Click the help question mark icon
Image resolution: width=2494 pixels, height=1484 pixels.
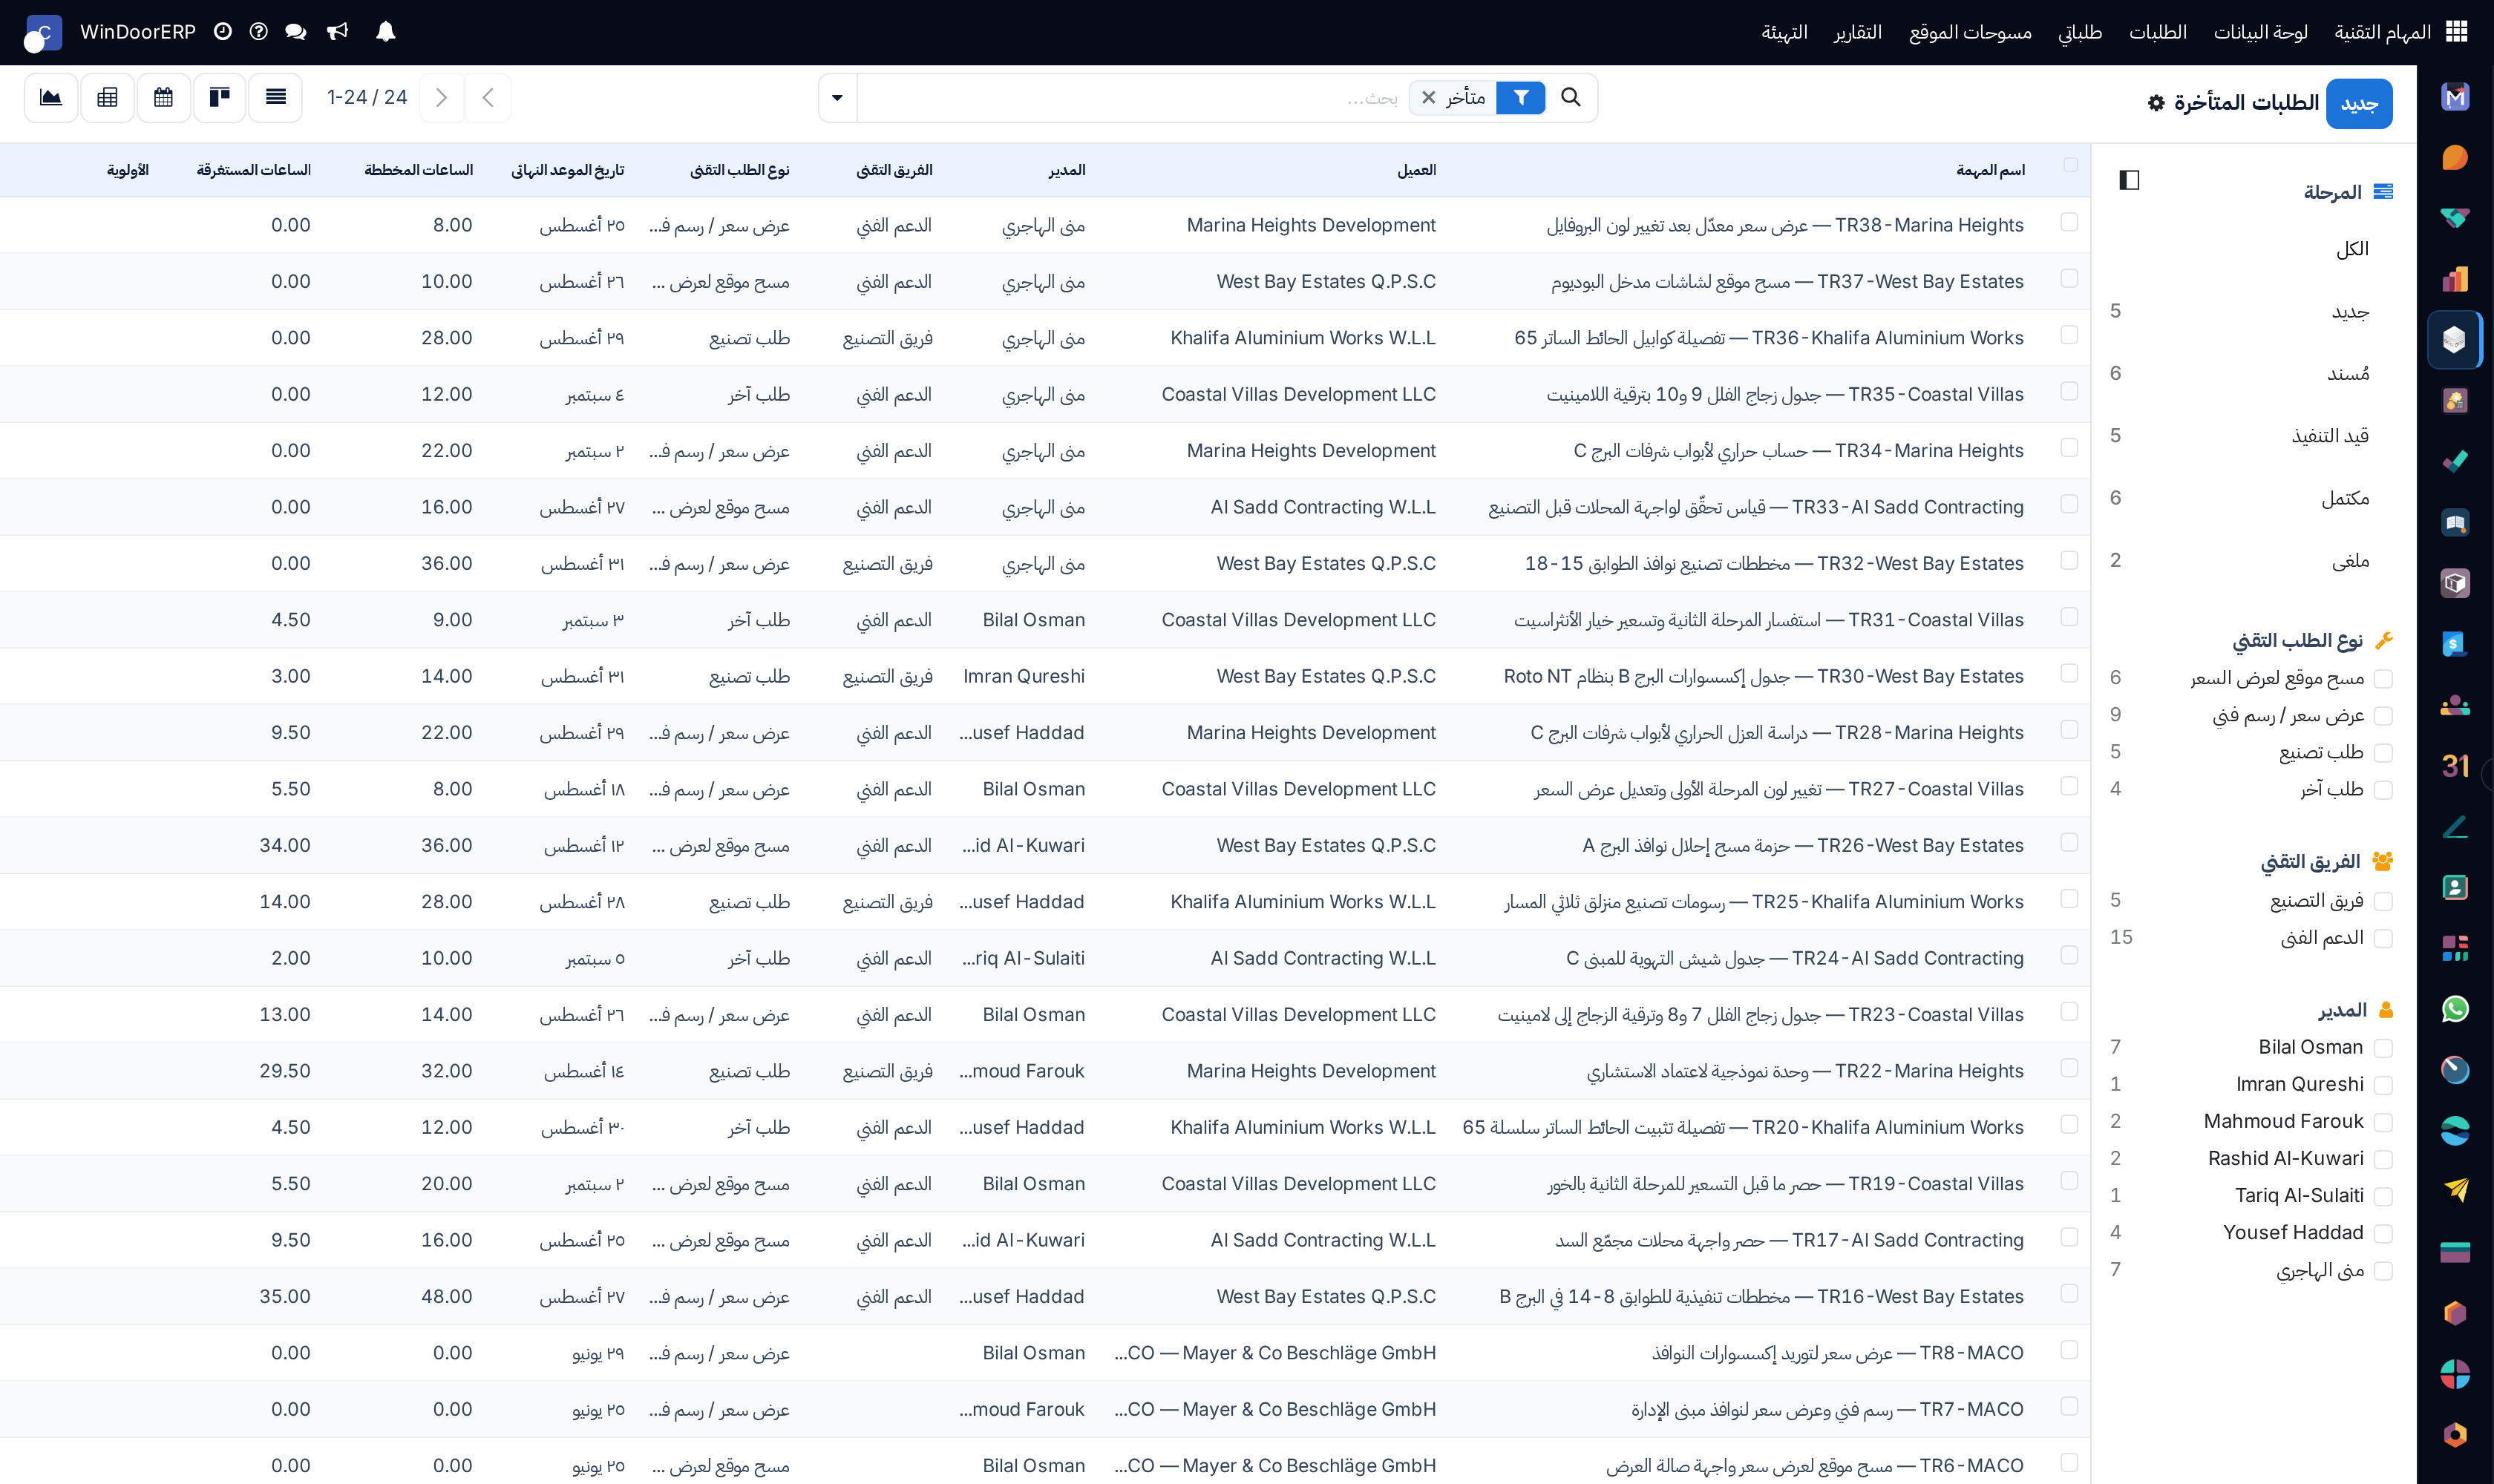tap(258, 32)
